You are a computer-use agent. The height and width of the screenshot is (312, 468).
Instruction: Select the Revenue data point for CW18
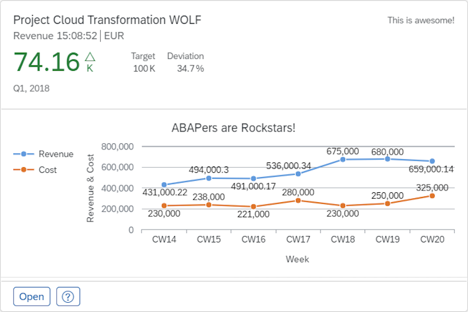pyautogui.click(x=342, y=160)
